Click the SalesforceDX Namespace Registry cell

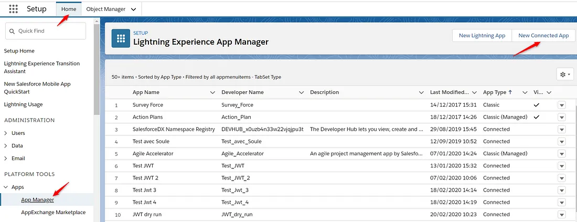174,129
